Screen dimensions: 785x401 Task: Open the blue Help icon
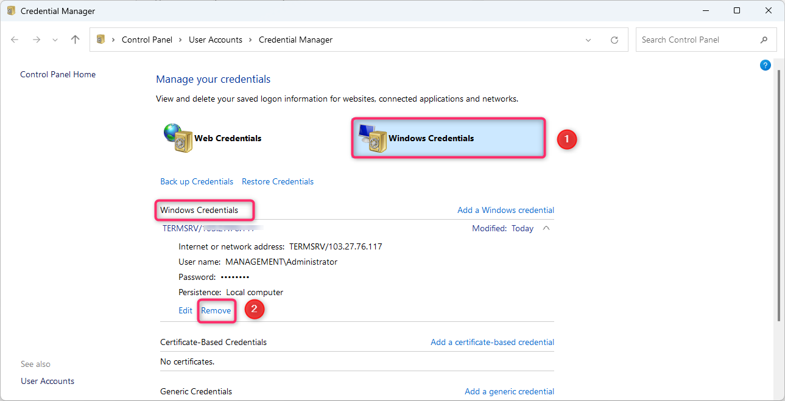pos(766,66)
